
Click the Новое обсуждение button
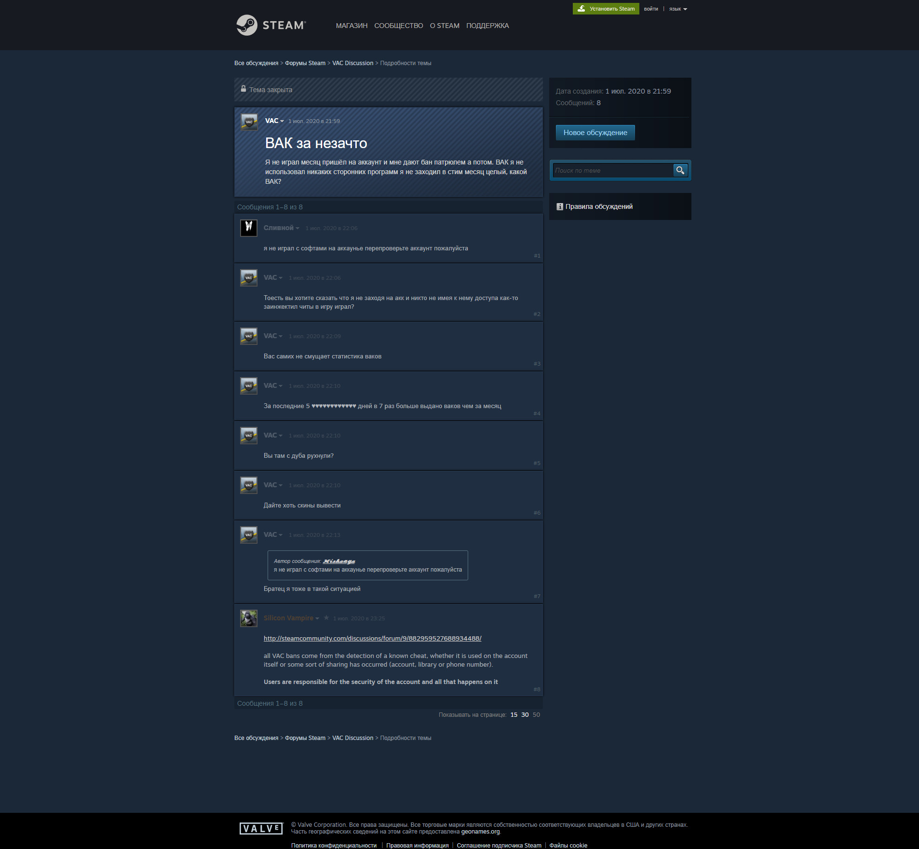point(595,133)
